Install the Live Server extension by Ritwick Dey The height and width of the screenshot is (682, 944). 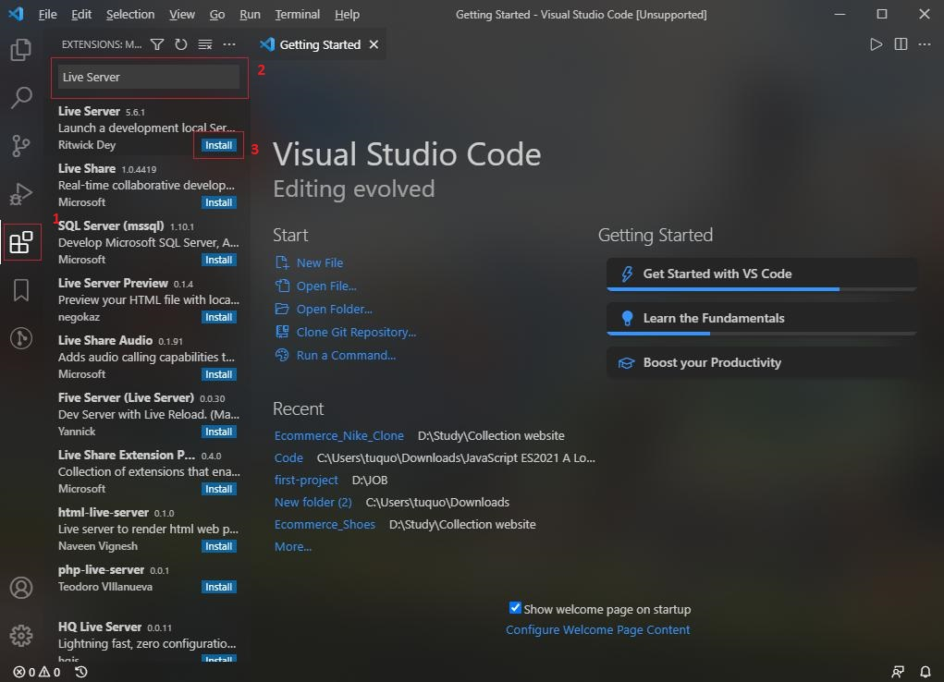point(219,145)
